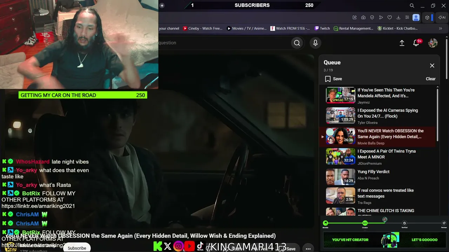Click the title 'I Exposed the AI Cameras Spying On You'
449x252 pixels.
coord(388,113)
